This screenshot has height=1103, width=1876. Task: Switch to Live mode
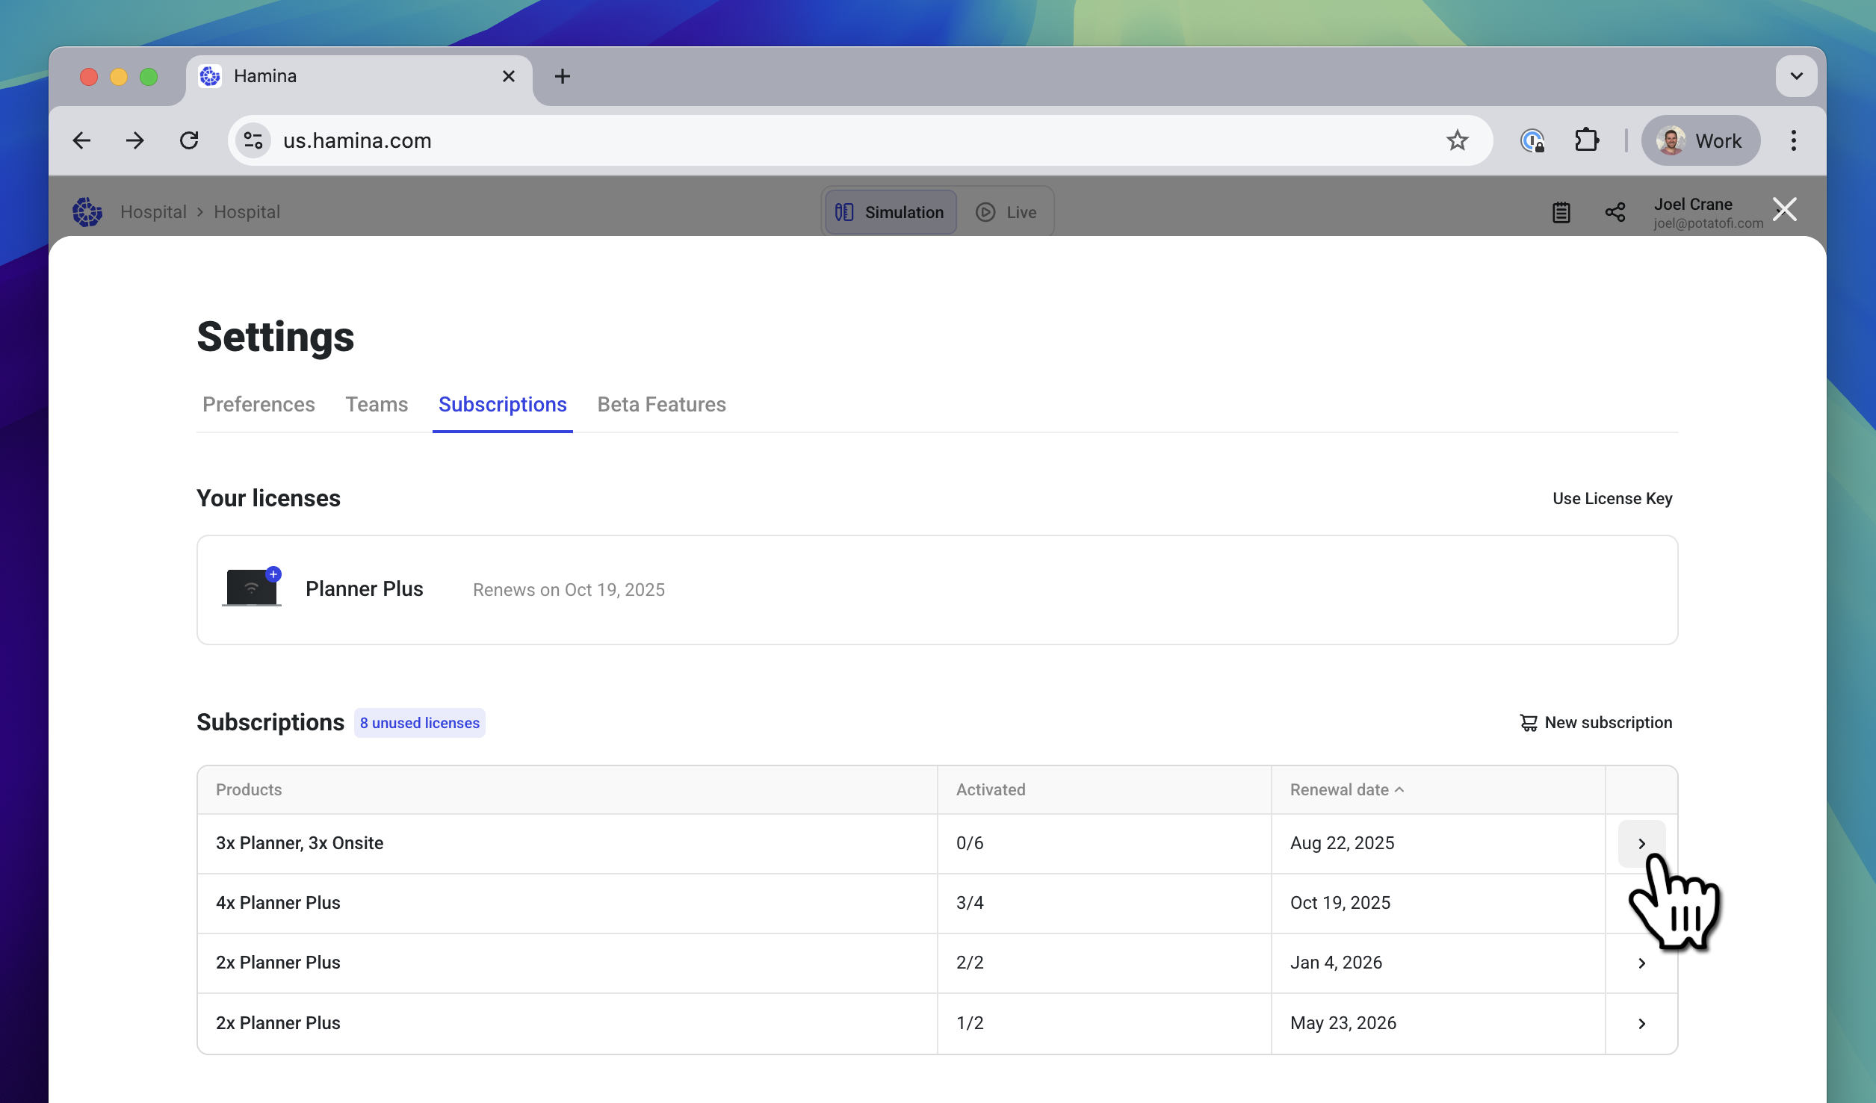point(1006,212)
